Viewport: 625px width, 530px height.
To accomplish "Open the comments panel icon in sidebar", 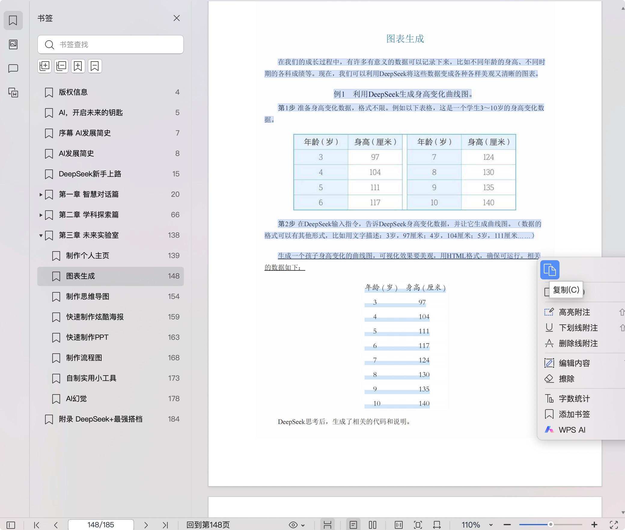I will coord(13,69).
